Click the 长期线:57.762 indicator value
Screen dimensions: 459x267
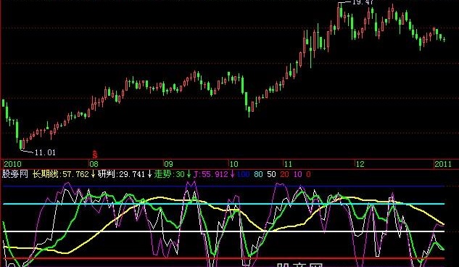click(x=61, y=174)
